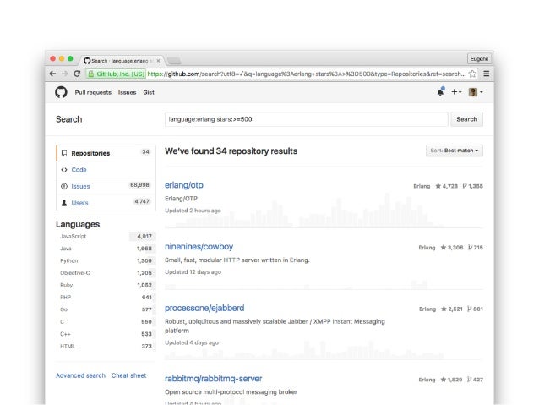Filter by PHP language
The width and height of the screenshot is (539, 405).
pos(106,298)
